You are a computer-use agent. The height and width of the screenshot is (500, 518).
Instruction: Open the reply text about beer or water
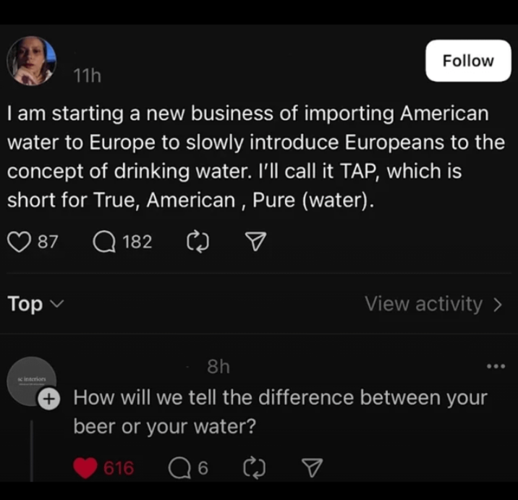tap(280, 412)
